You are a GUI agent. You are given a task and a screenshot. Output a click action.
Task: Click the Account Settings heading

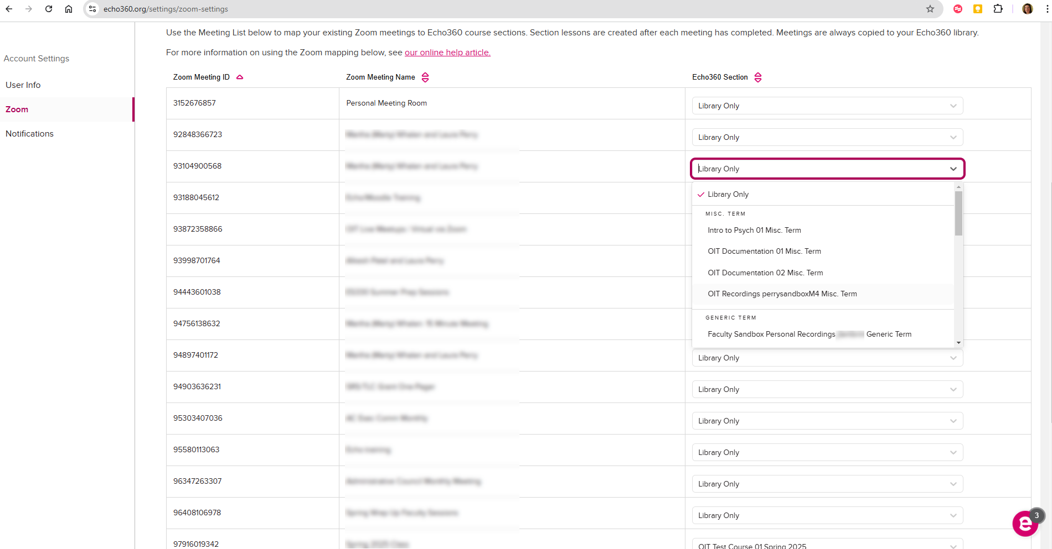(x=37, y=59)
